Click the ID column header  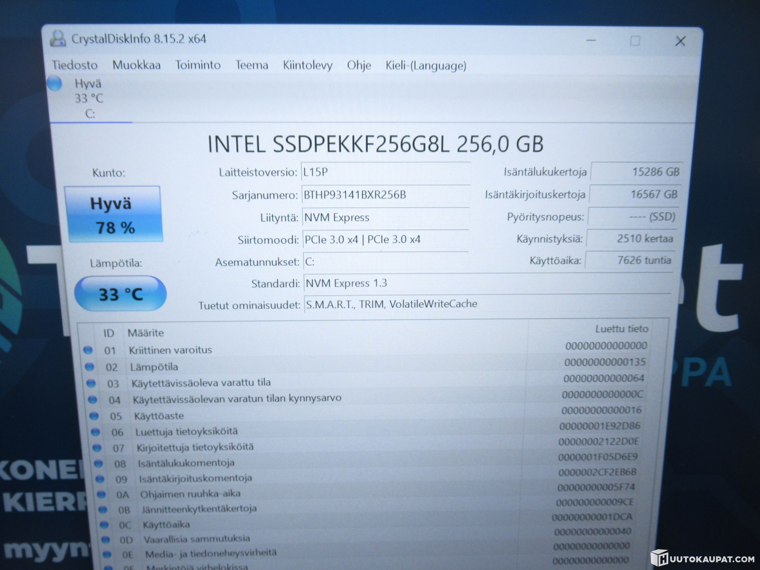click(x=109, y=333)
